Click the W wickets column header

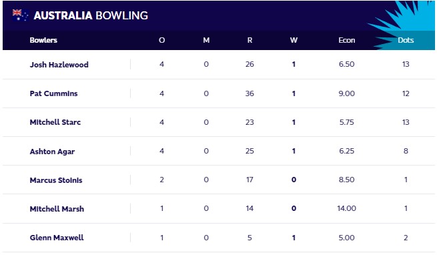(x=294, y=40)
